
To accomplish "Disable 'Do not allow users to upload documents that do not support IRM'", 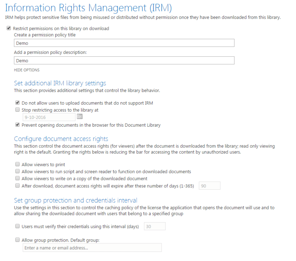I will 17,103.
